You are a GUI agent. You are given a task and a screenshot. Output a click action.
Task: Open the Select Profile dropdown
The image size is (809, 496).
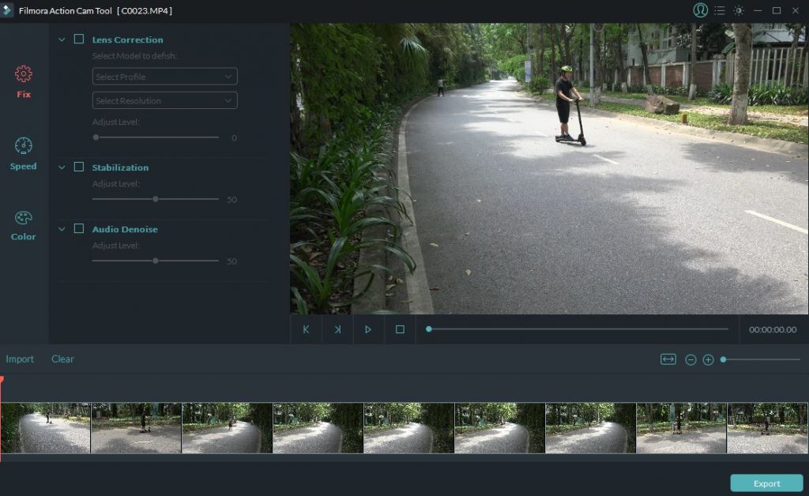coord(164,76)
